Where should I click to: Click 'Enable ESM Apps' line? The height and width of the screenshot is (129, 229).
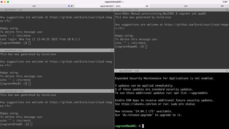(164, 100)
